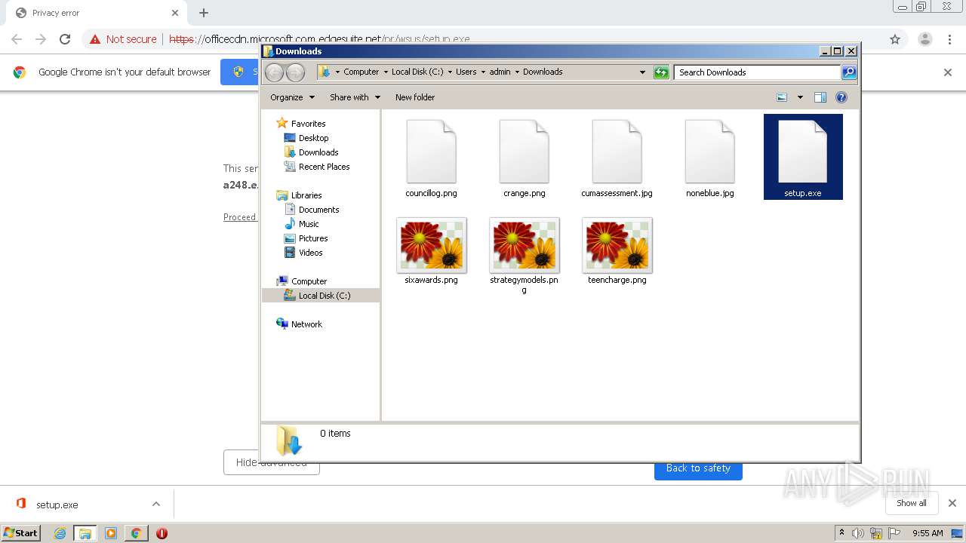
Task: Close the Privacy error tab
Action: coord(174,13)
